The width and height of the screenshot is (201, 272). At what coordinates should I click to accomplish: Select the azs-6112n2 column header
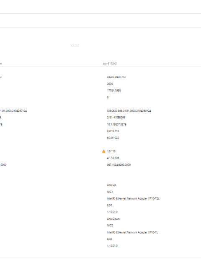[110, 64]
